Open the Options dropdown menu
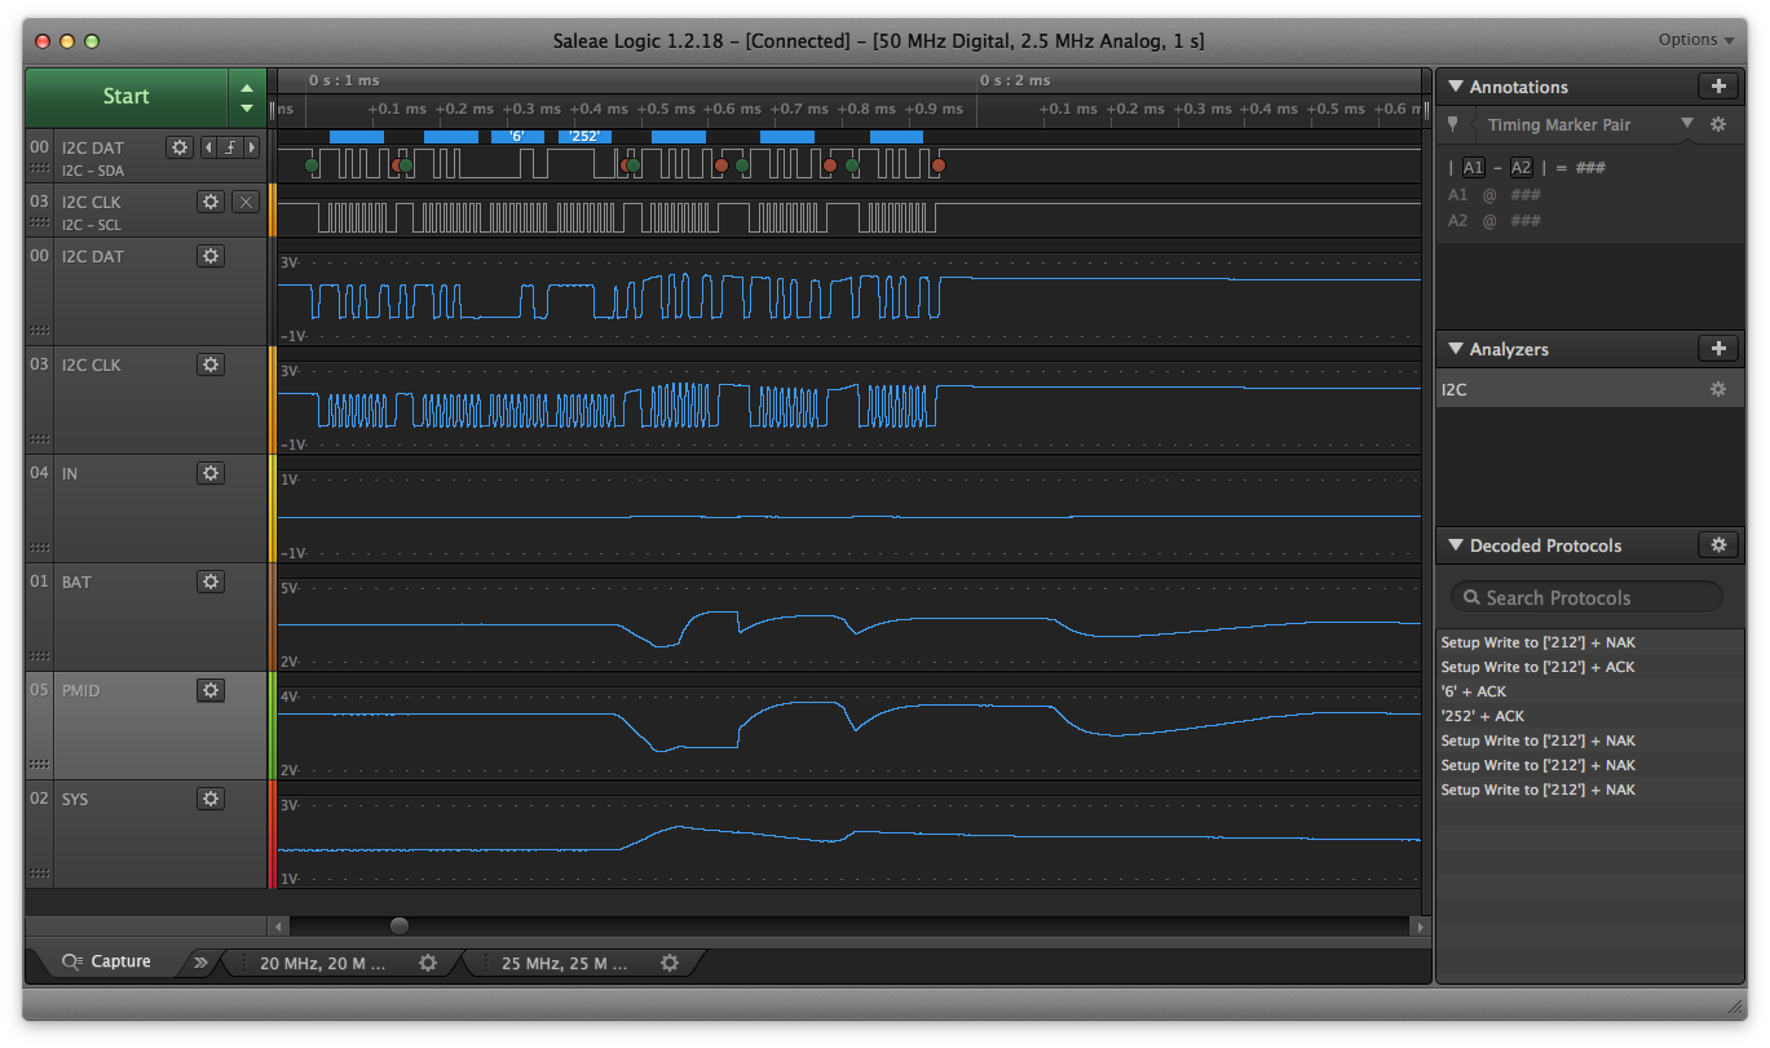1770x1048 pixels. [1695, 40]
